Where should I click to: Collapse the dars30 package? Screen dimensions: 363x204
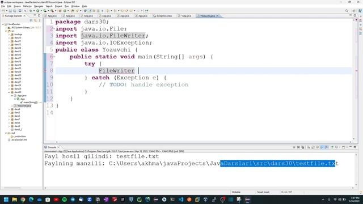coord(9,92)
